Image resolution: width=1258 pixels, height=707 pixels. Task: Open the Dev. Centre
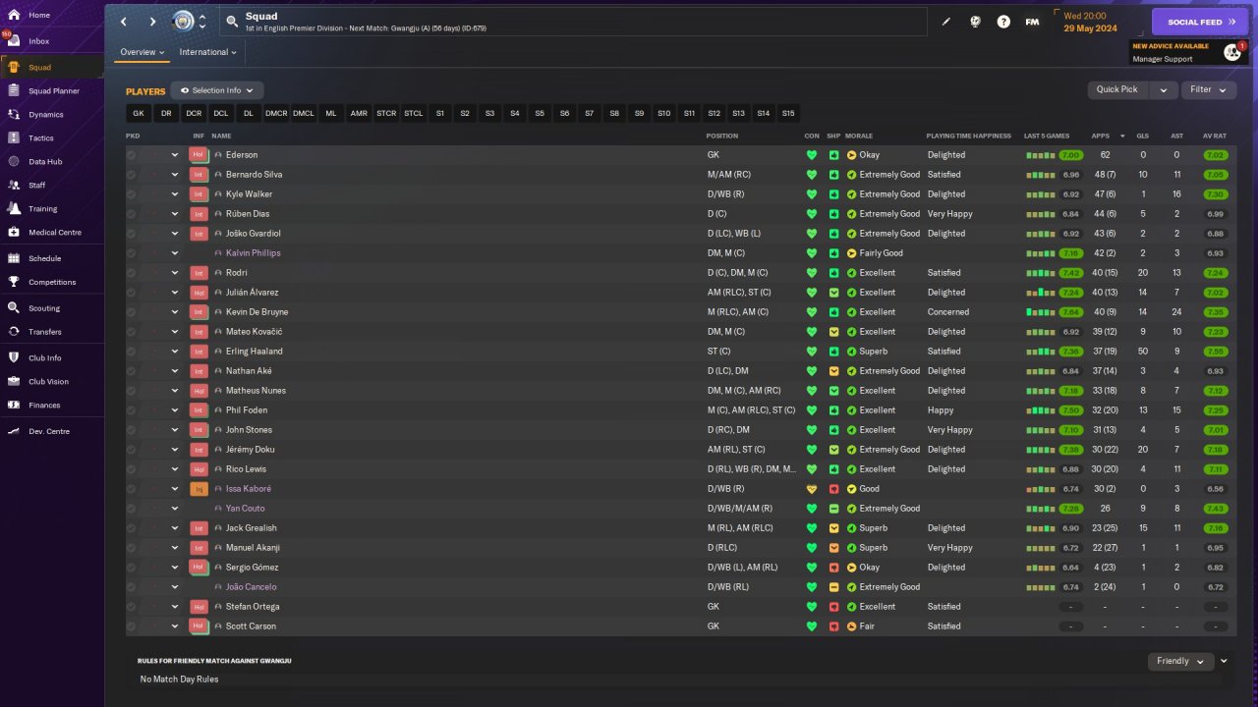[51, 431]
